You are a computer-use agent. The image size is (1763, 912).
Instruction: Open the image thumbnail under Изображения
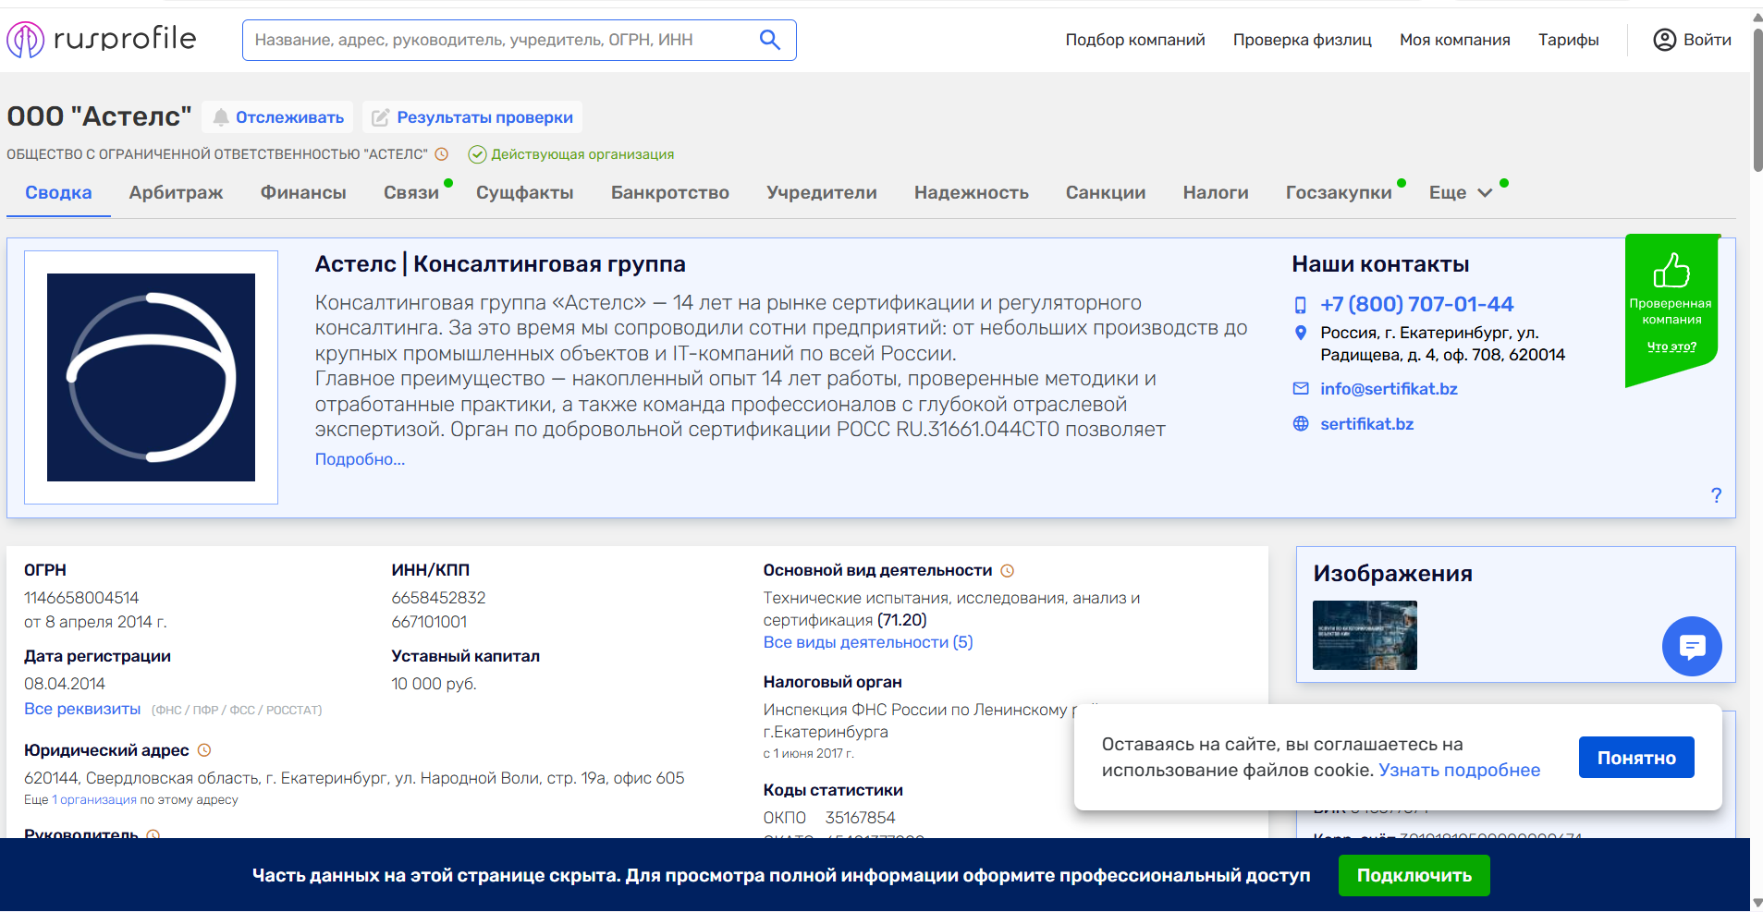click(x=1365, y=636)
